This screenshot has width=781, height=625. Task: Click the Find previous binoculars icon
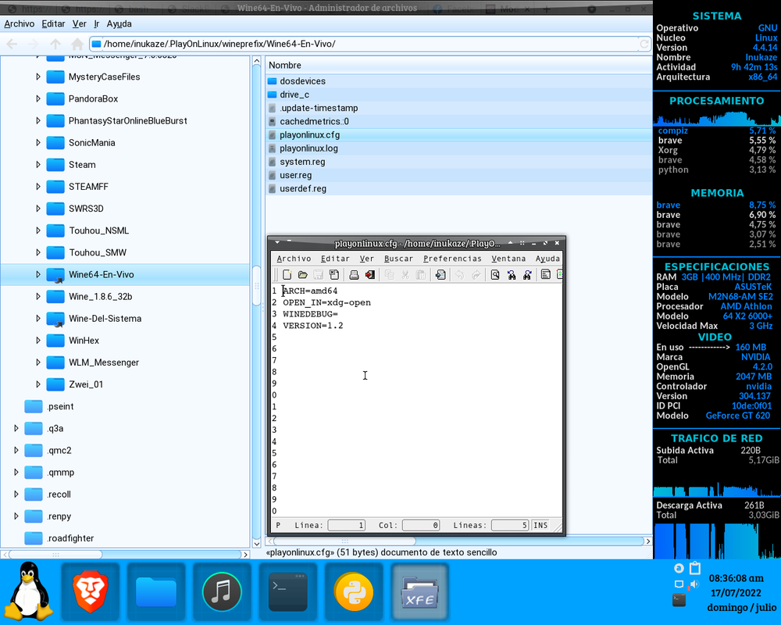pos(512,275)
